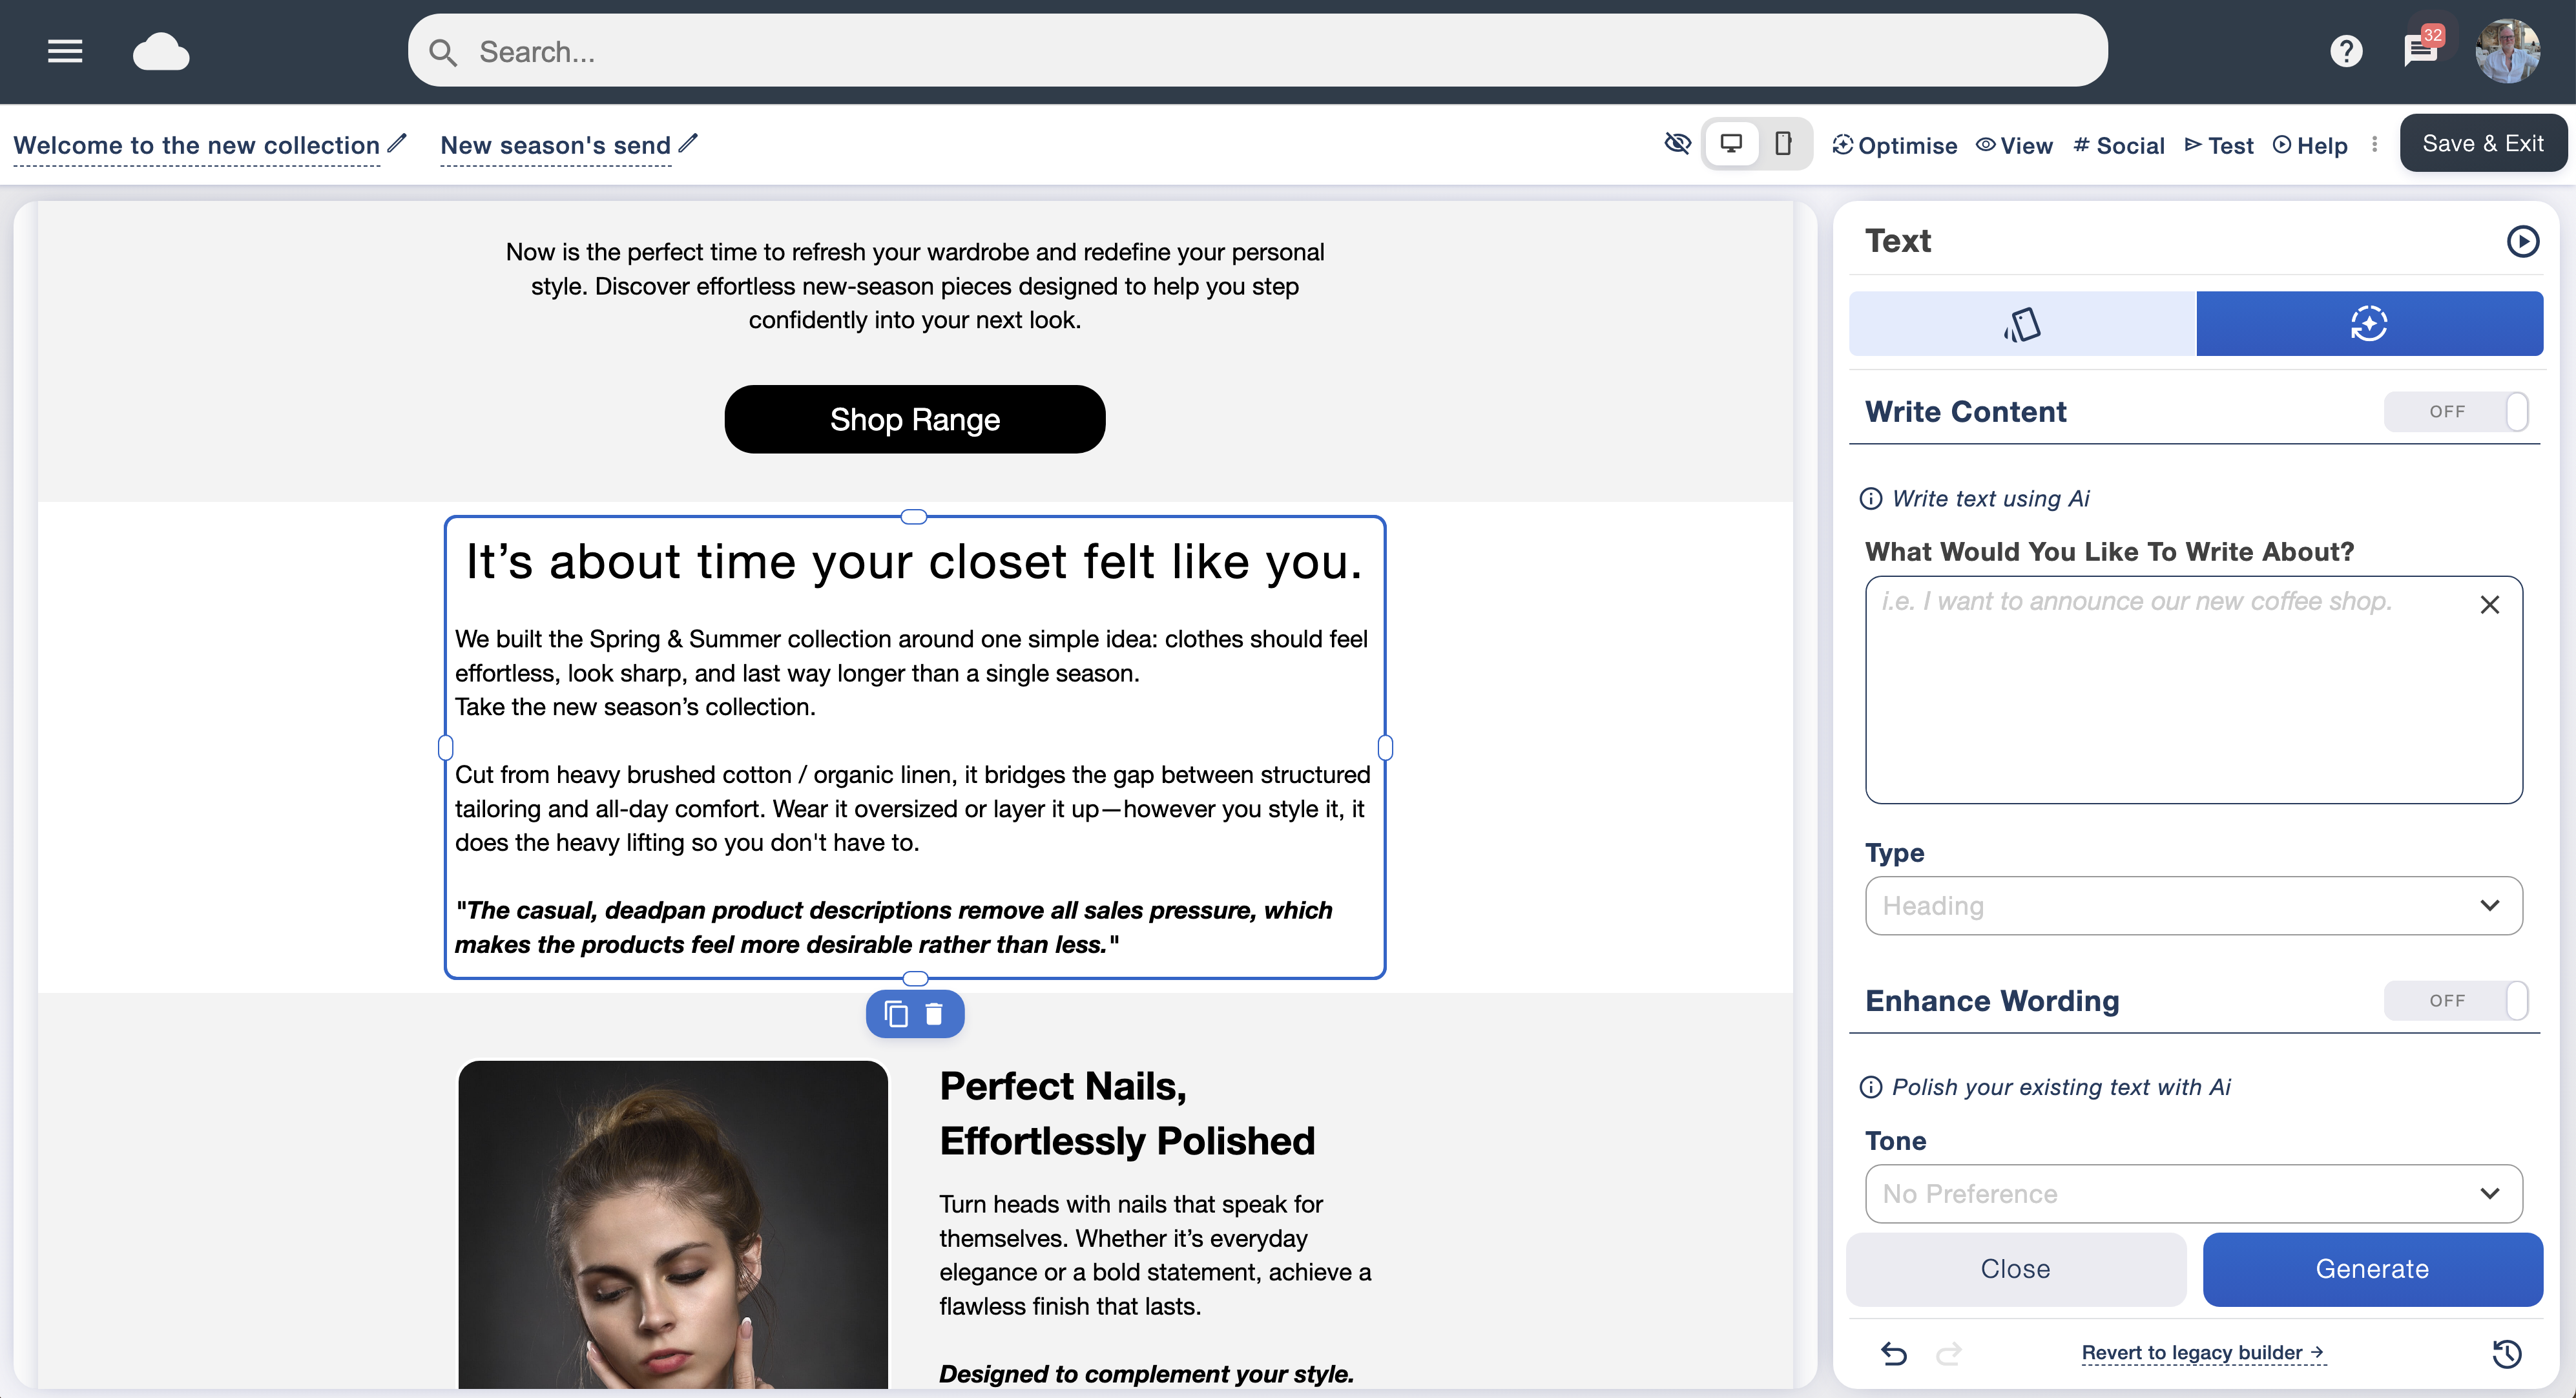Edit the 'Welcome to the new collection' name pencil

coord(397,143)
